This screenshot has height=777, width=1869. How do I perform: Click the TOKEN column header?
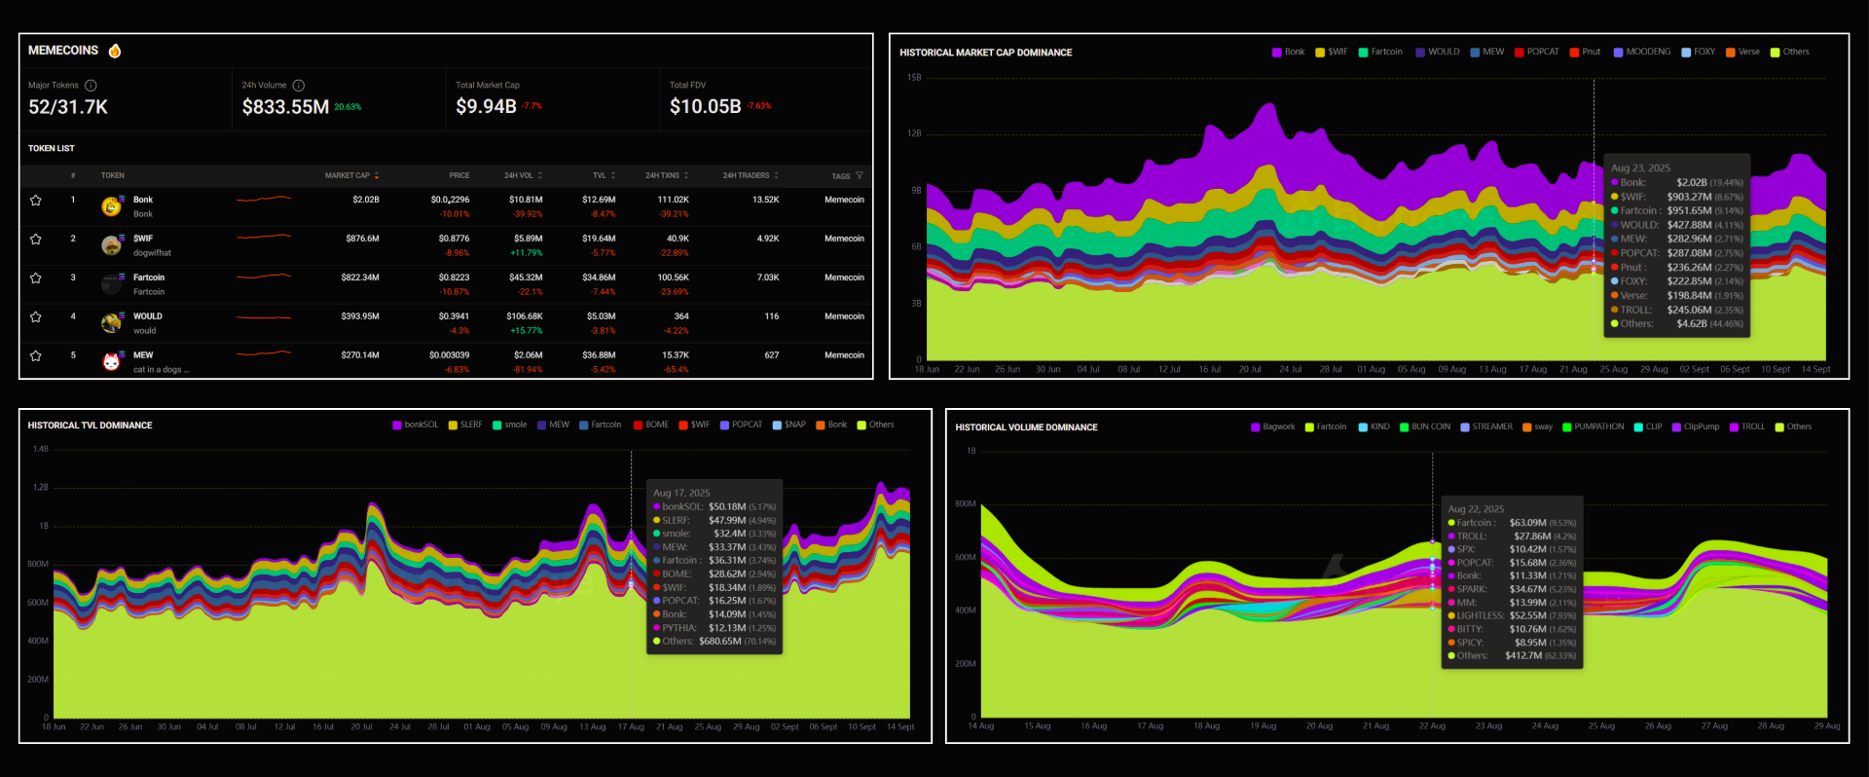tap(113, 176)
